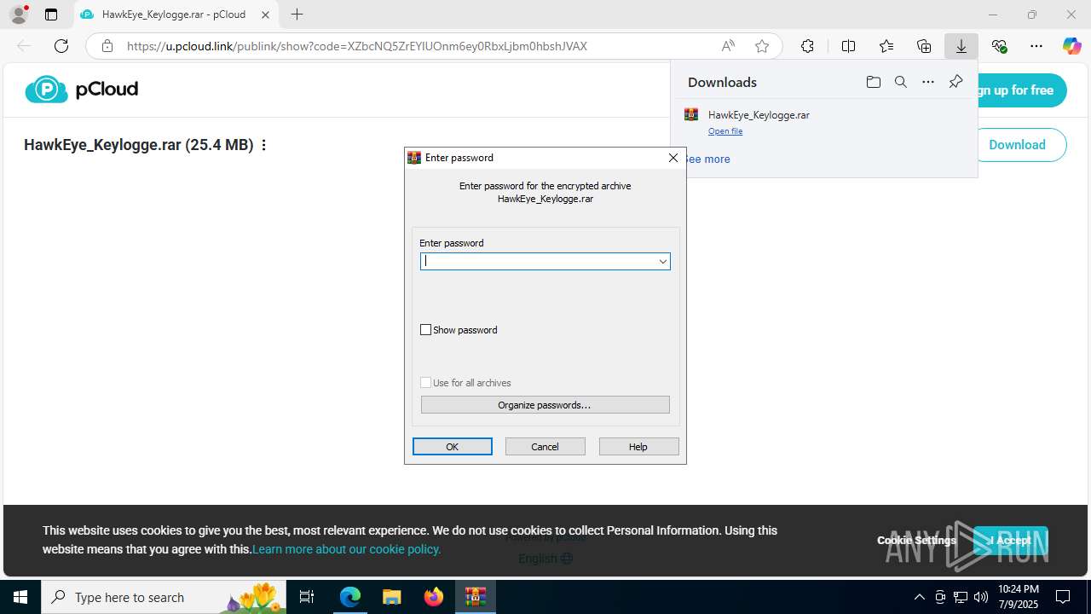Click the address bar URL
The image size is (1091, 614).
coord(357,46)
